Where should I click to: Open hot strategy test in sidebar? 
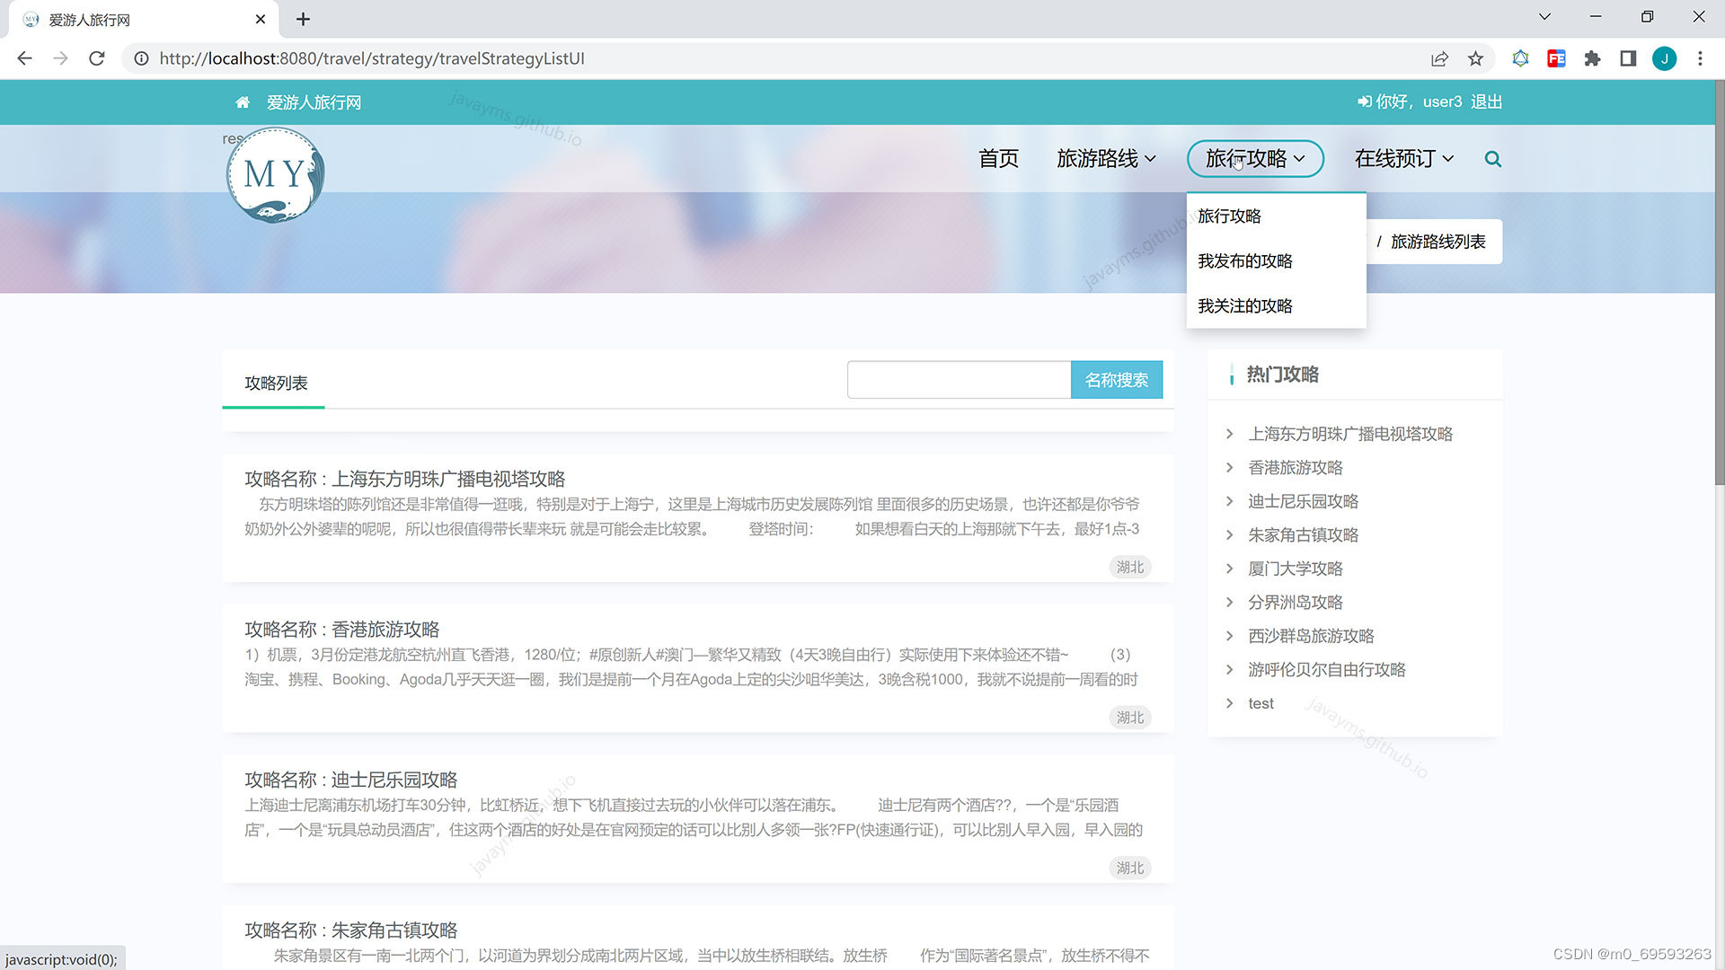coord(1261,703)
